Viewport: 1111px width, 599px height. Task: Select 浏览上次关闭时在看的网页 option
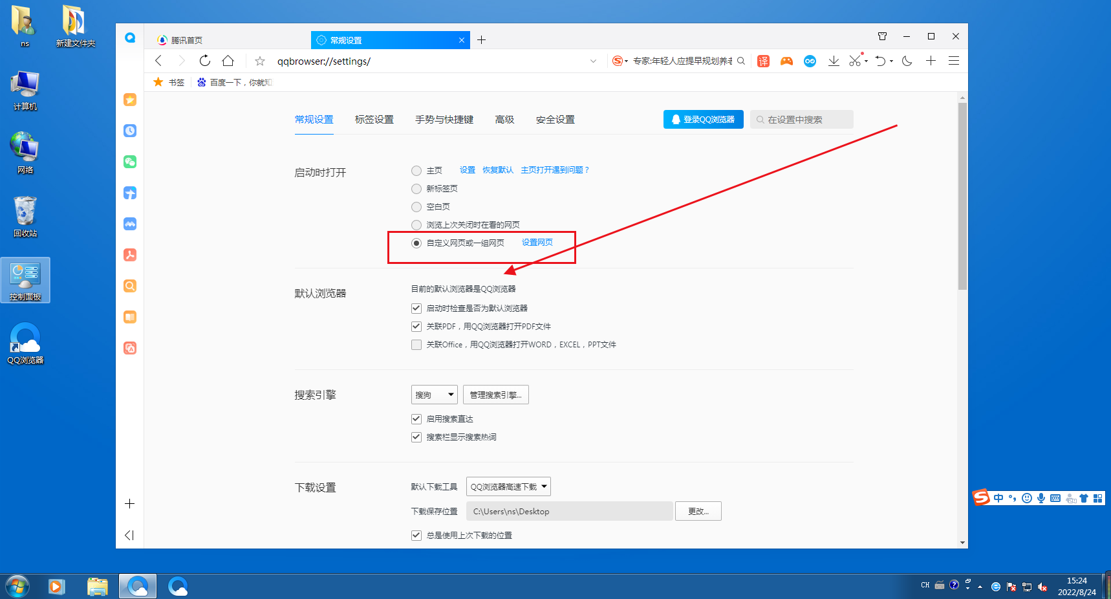tap(416, 225)
